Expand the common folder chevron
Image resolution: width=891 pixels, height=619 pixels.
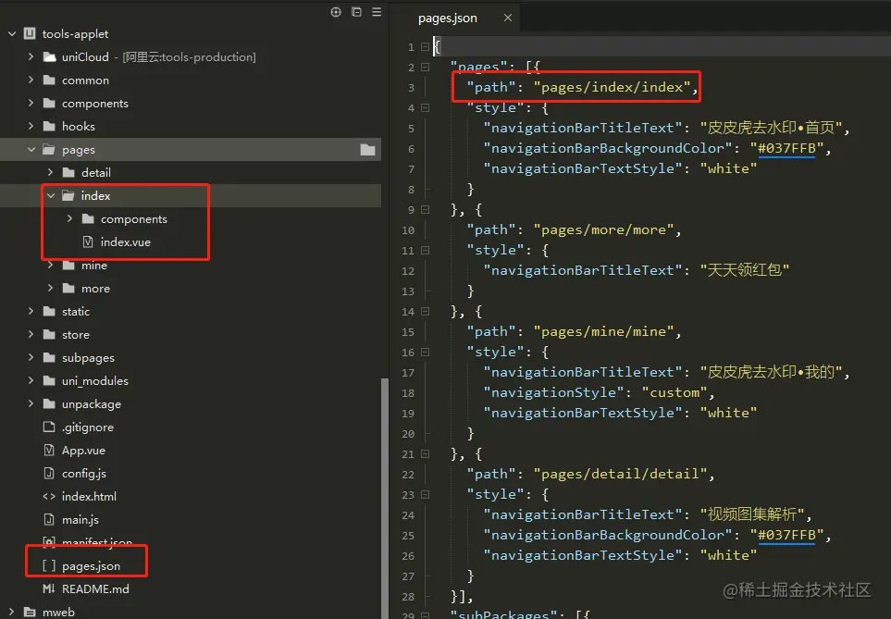pos(31,80)
